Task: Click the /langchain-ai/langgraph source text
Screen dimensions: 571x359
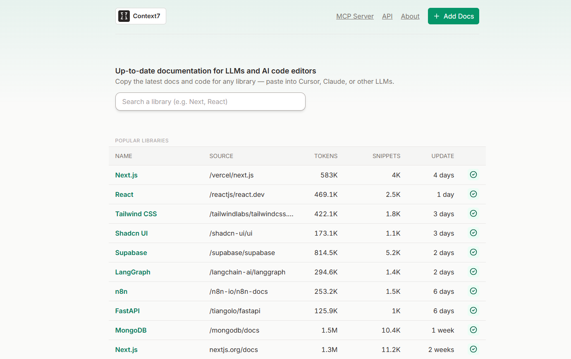Action: 247,272
